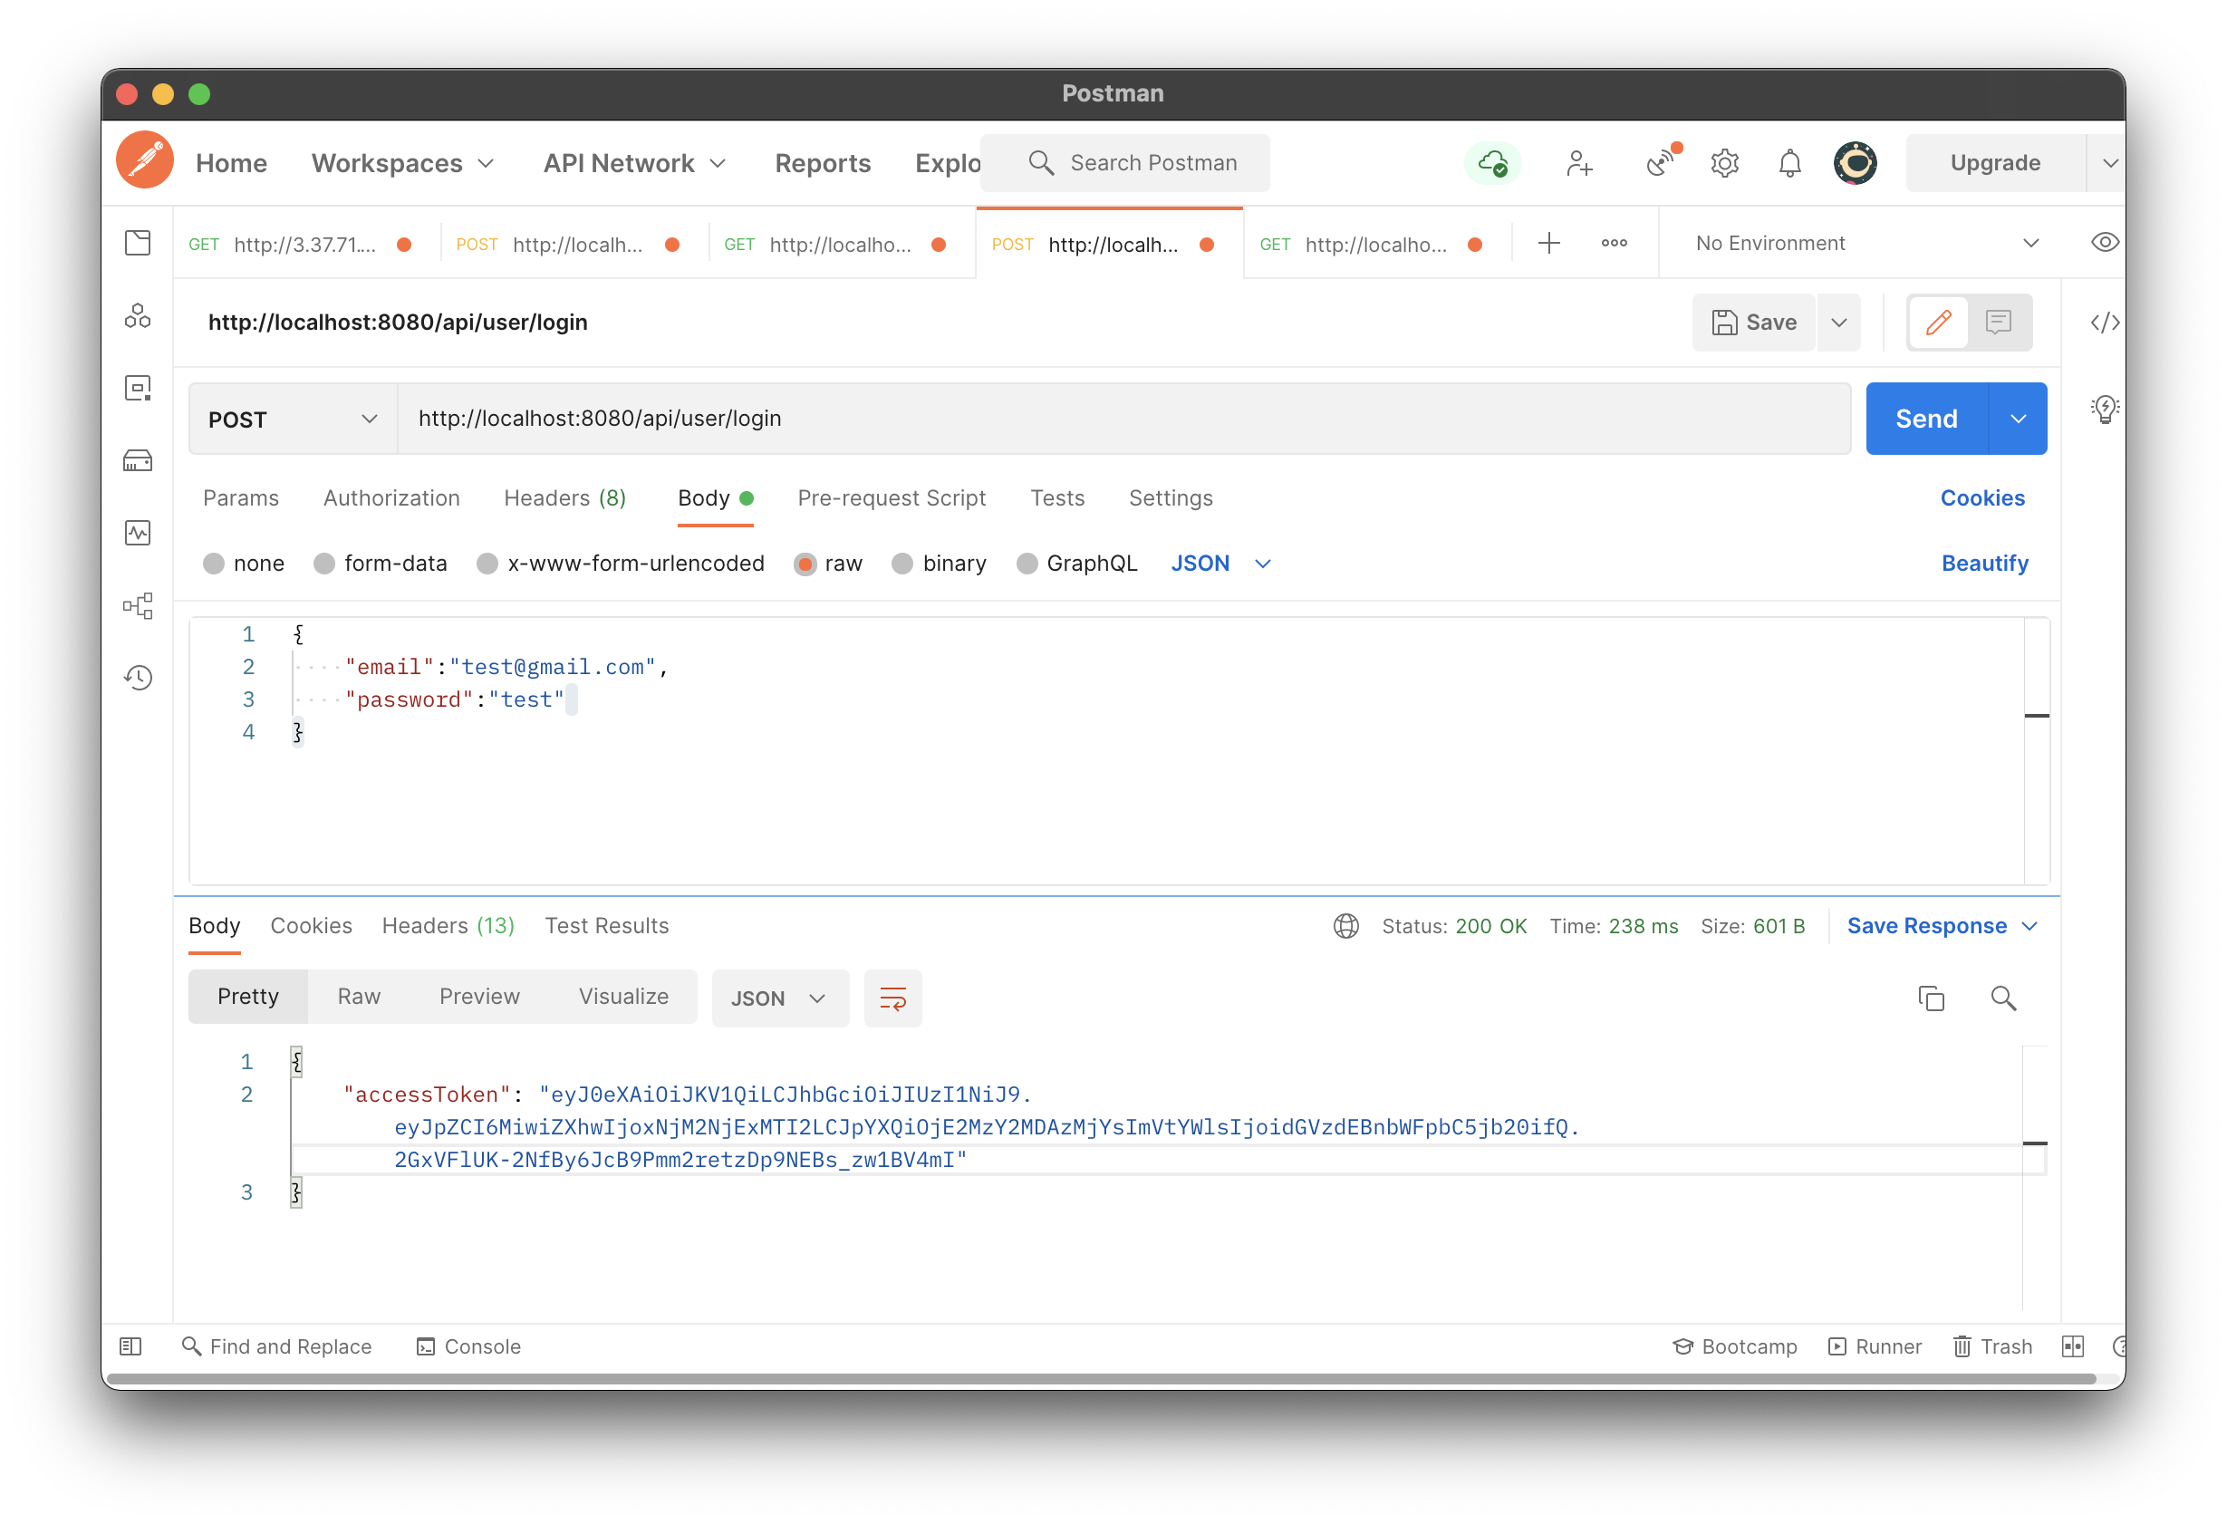The image size is (2227, 1524).
Task: Switch to the response Headers tab
Action: [x=448, y=925]
